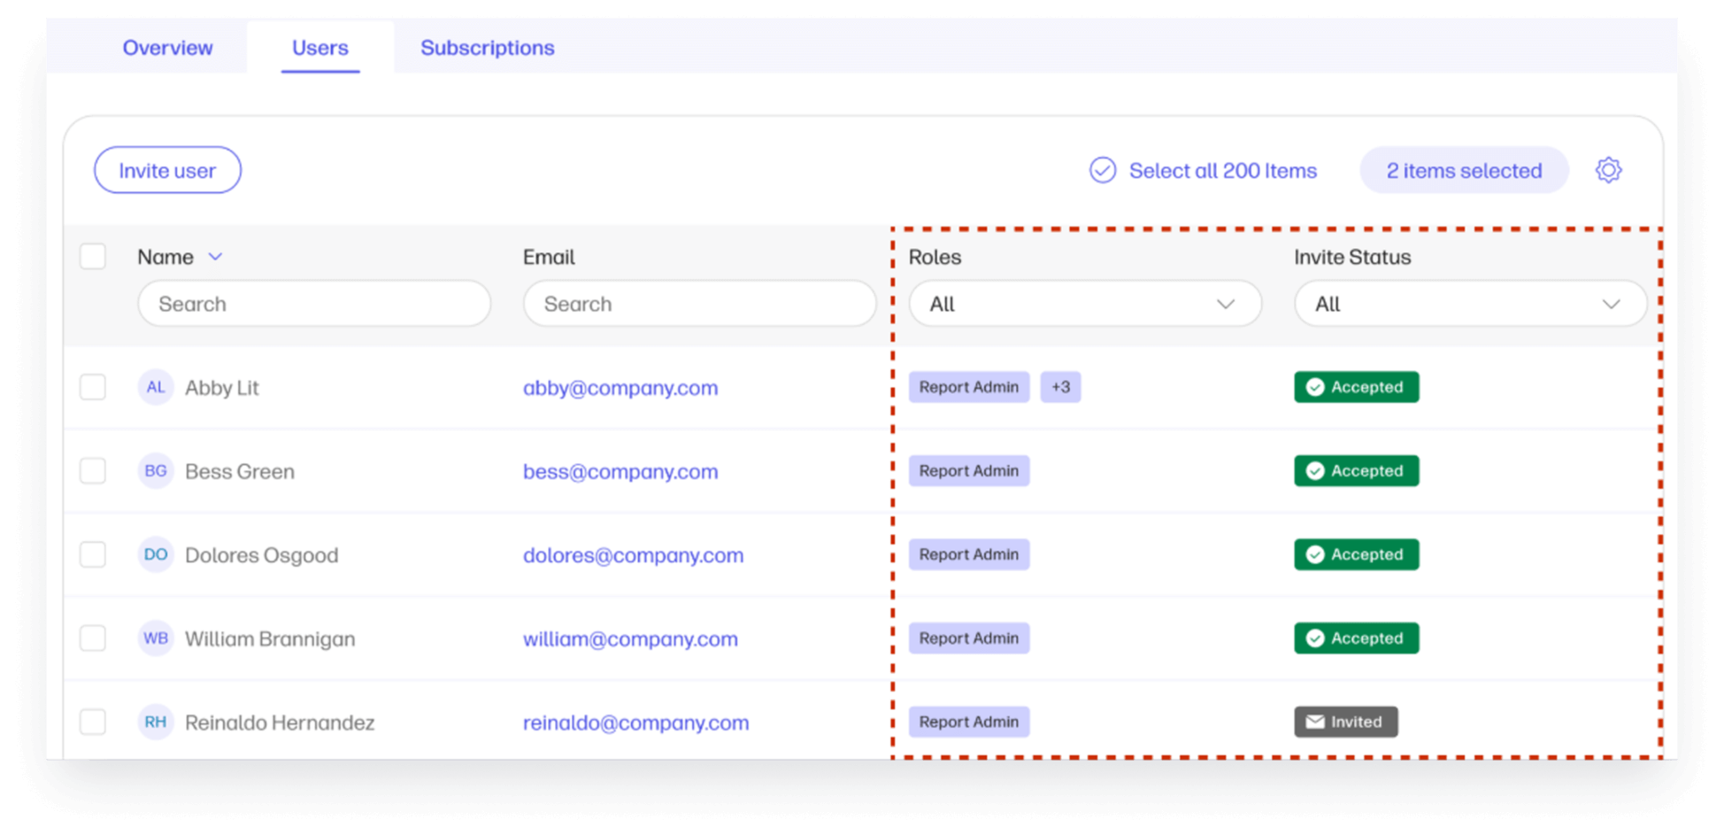1724x835 pixels.
Task: Click the Accepted badge in Bess Green's row
Action: pyautogui.click(x=1356, y=471)
